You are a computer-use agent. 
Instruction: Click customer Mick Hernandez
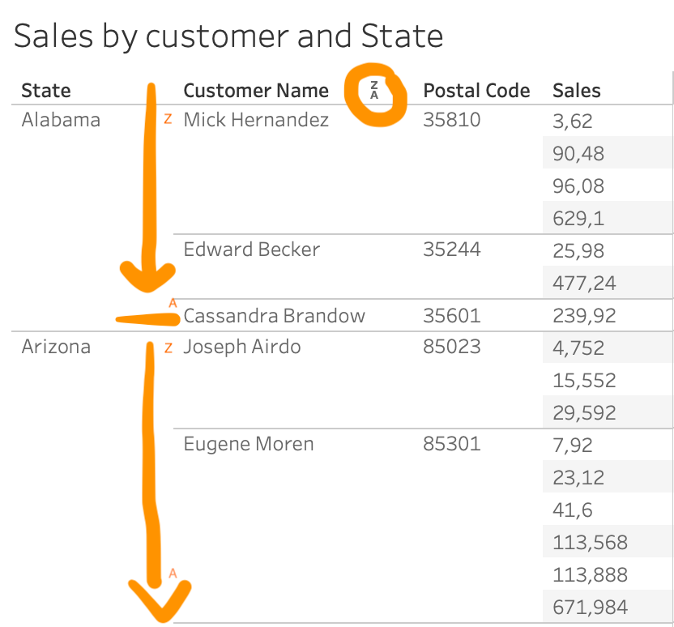tap(256, 121)
